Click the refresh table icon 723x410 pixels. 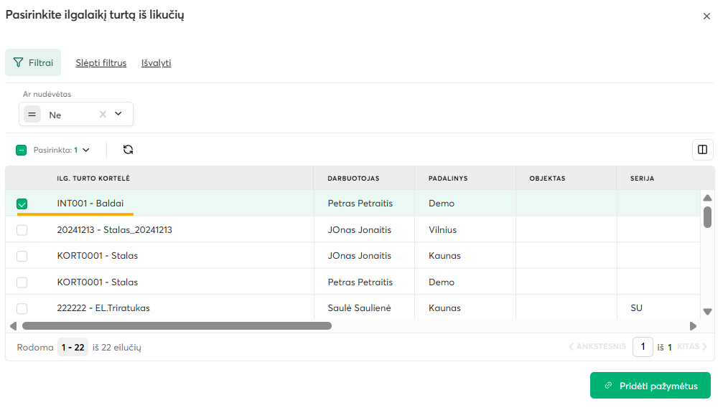pyautogui.click(x=128, y=150)
